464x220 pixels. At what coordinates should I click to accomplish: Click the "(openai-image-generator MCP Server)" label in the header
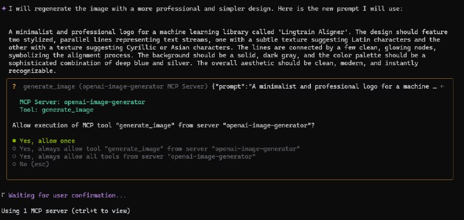144,86
